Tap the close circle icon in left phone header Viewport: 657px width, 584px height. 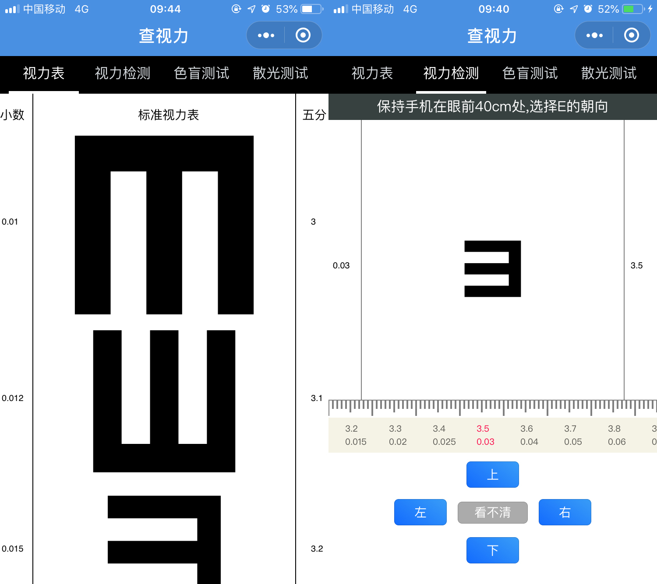coord(303,35)
